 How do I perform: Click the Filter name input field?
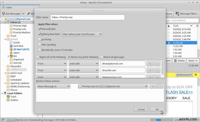(87, 17)
